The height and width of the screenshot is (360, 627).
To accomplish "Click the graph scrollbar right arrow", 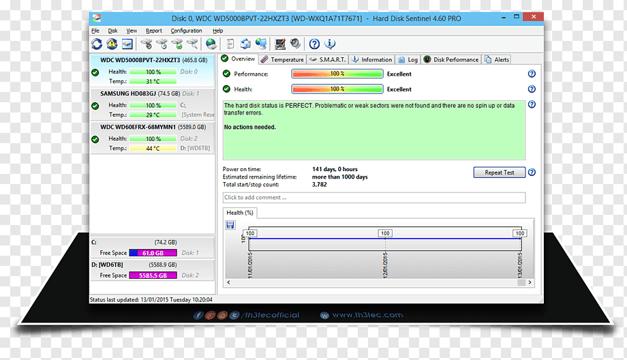I will pos(530,282).
